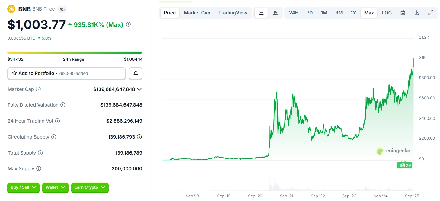Select the 3M time range
This screenshot has width=440, height=201.
coord(339,13)
